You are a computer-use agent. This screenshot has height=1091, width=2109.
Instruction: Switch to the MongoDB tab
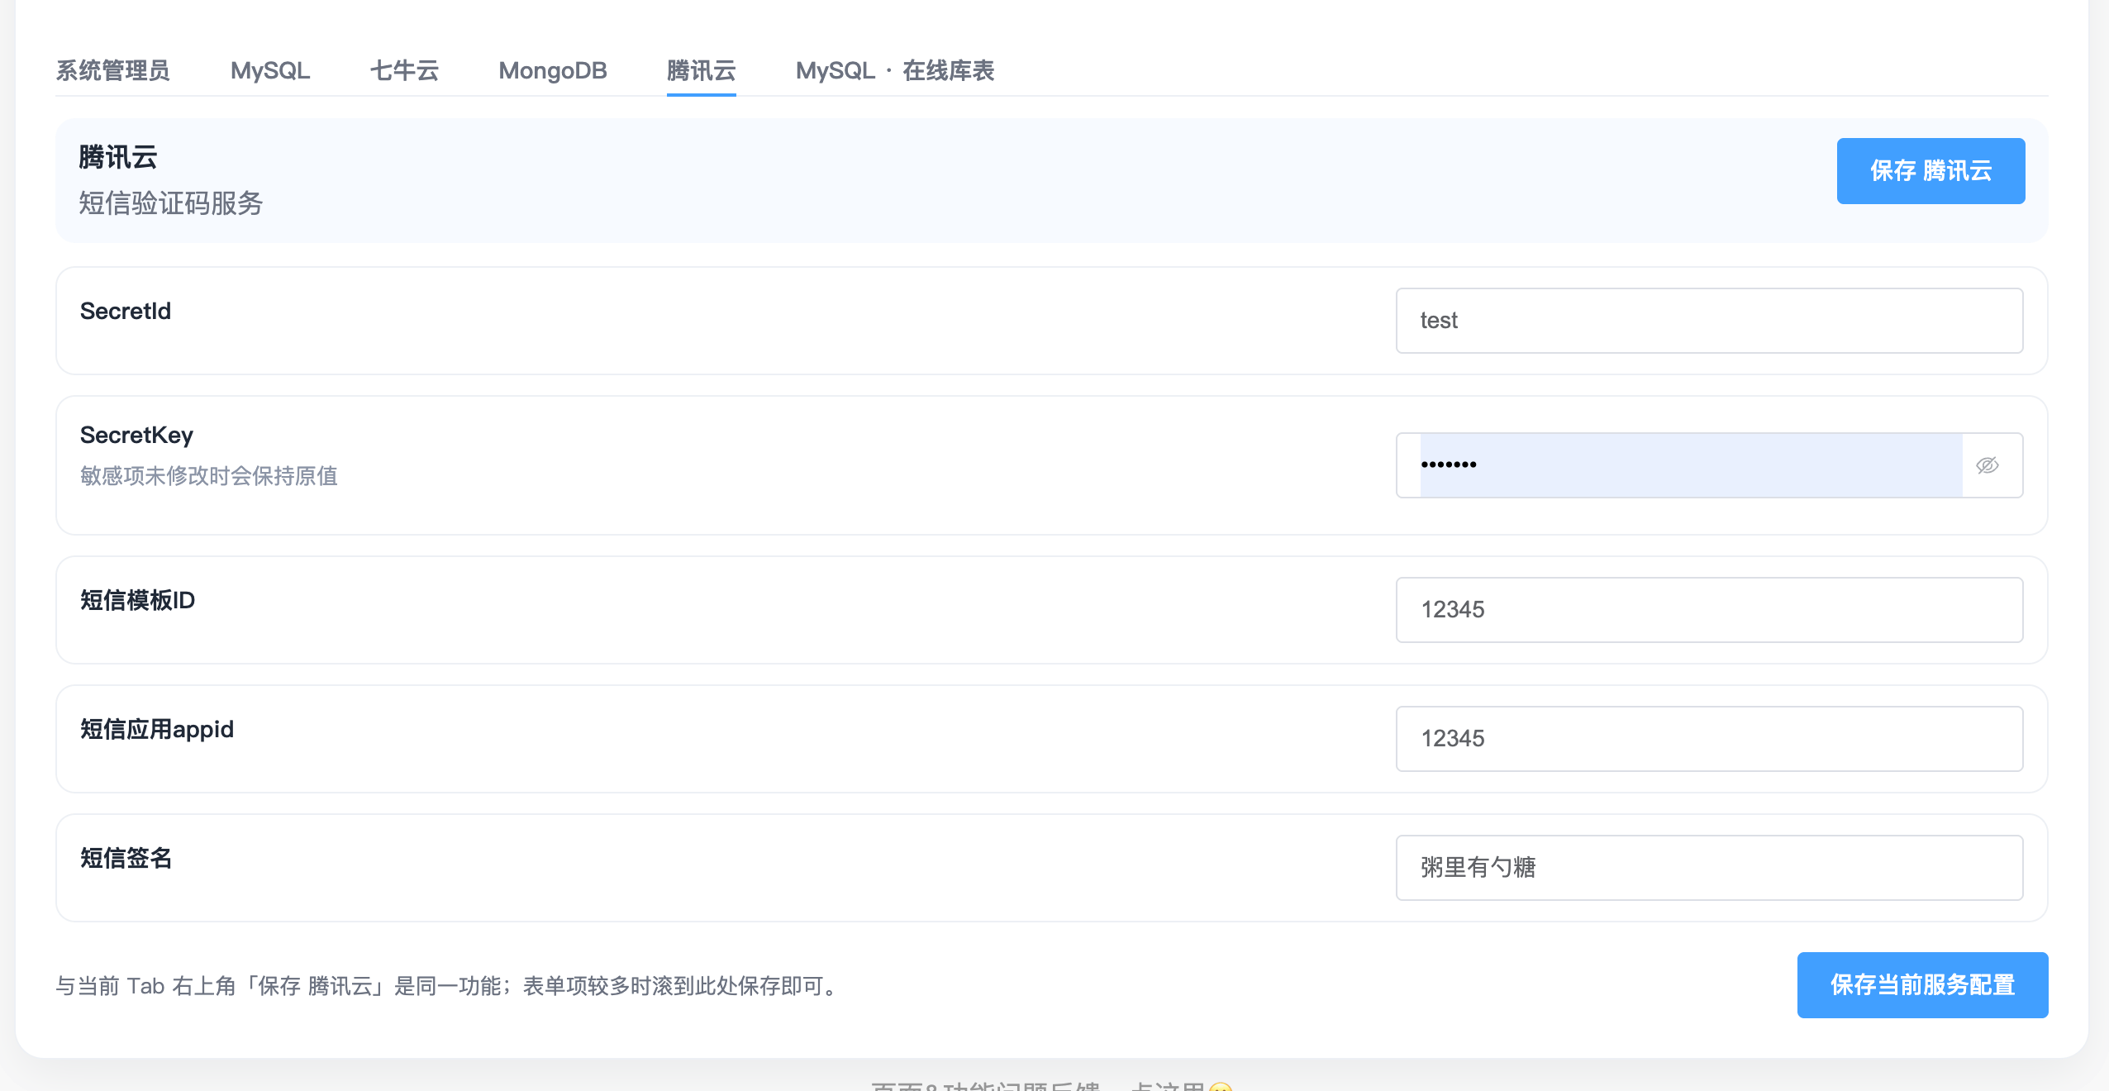coord(553,70)
